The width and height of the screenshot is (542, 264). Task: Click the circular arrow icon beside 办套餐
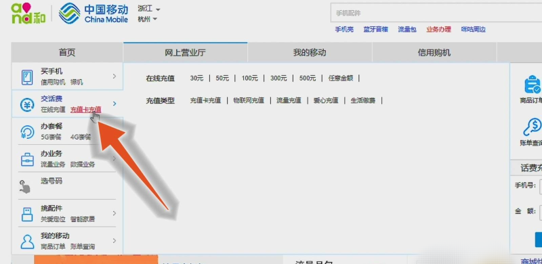[27, 132]
